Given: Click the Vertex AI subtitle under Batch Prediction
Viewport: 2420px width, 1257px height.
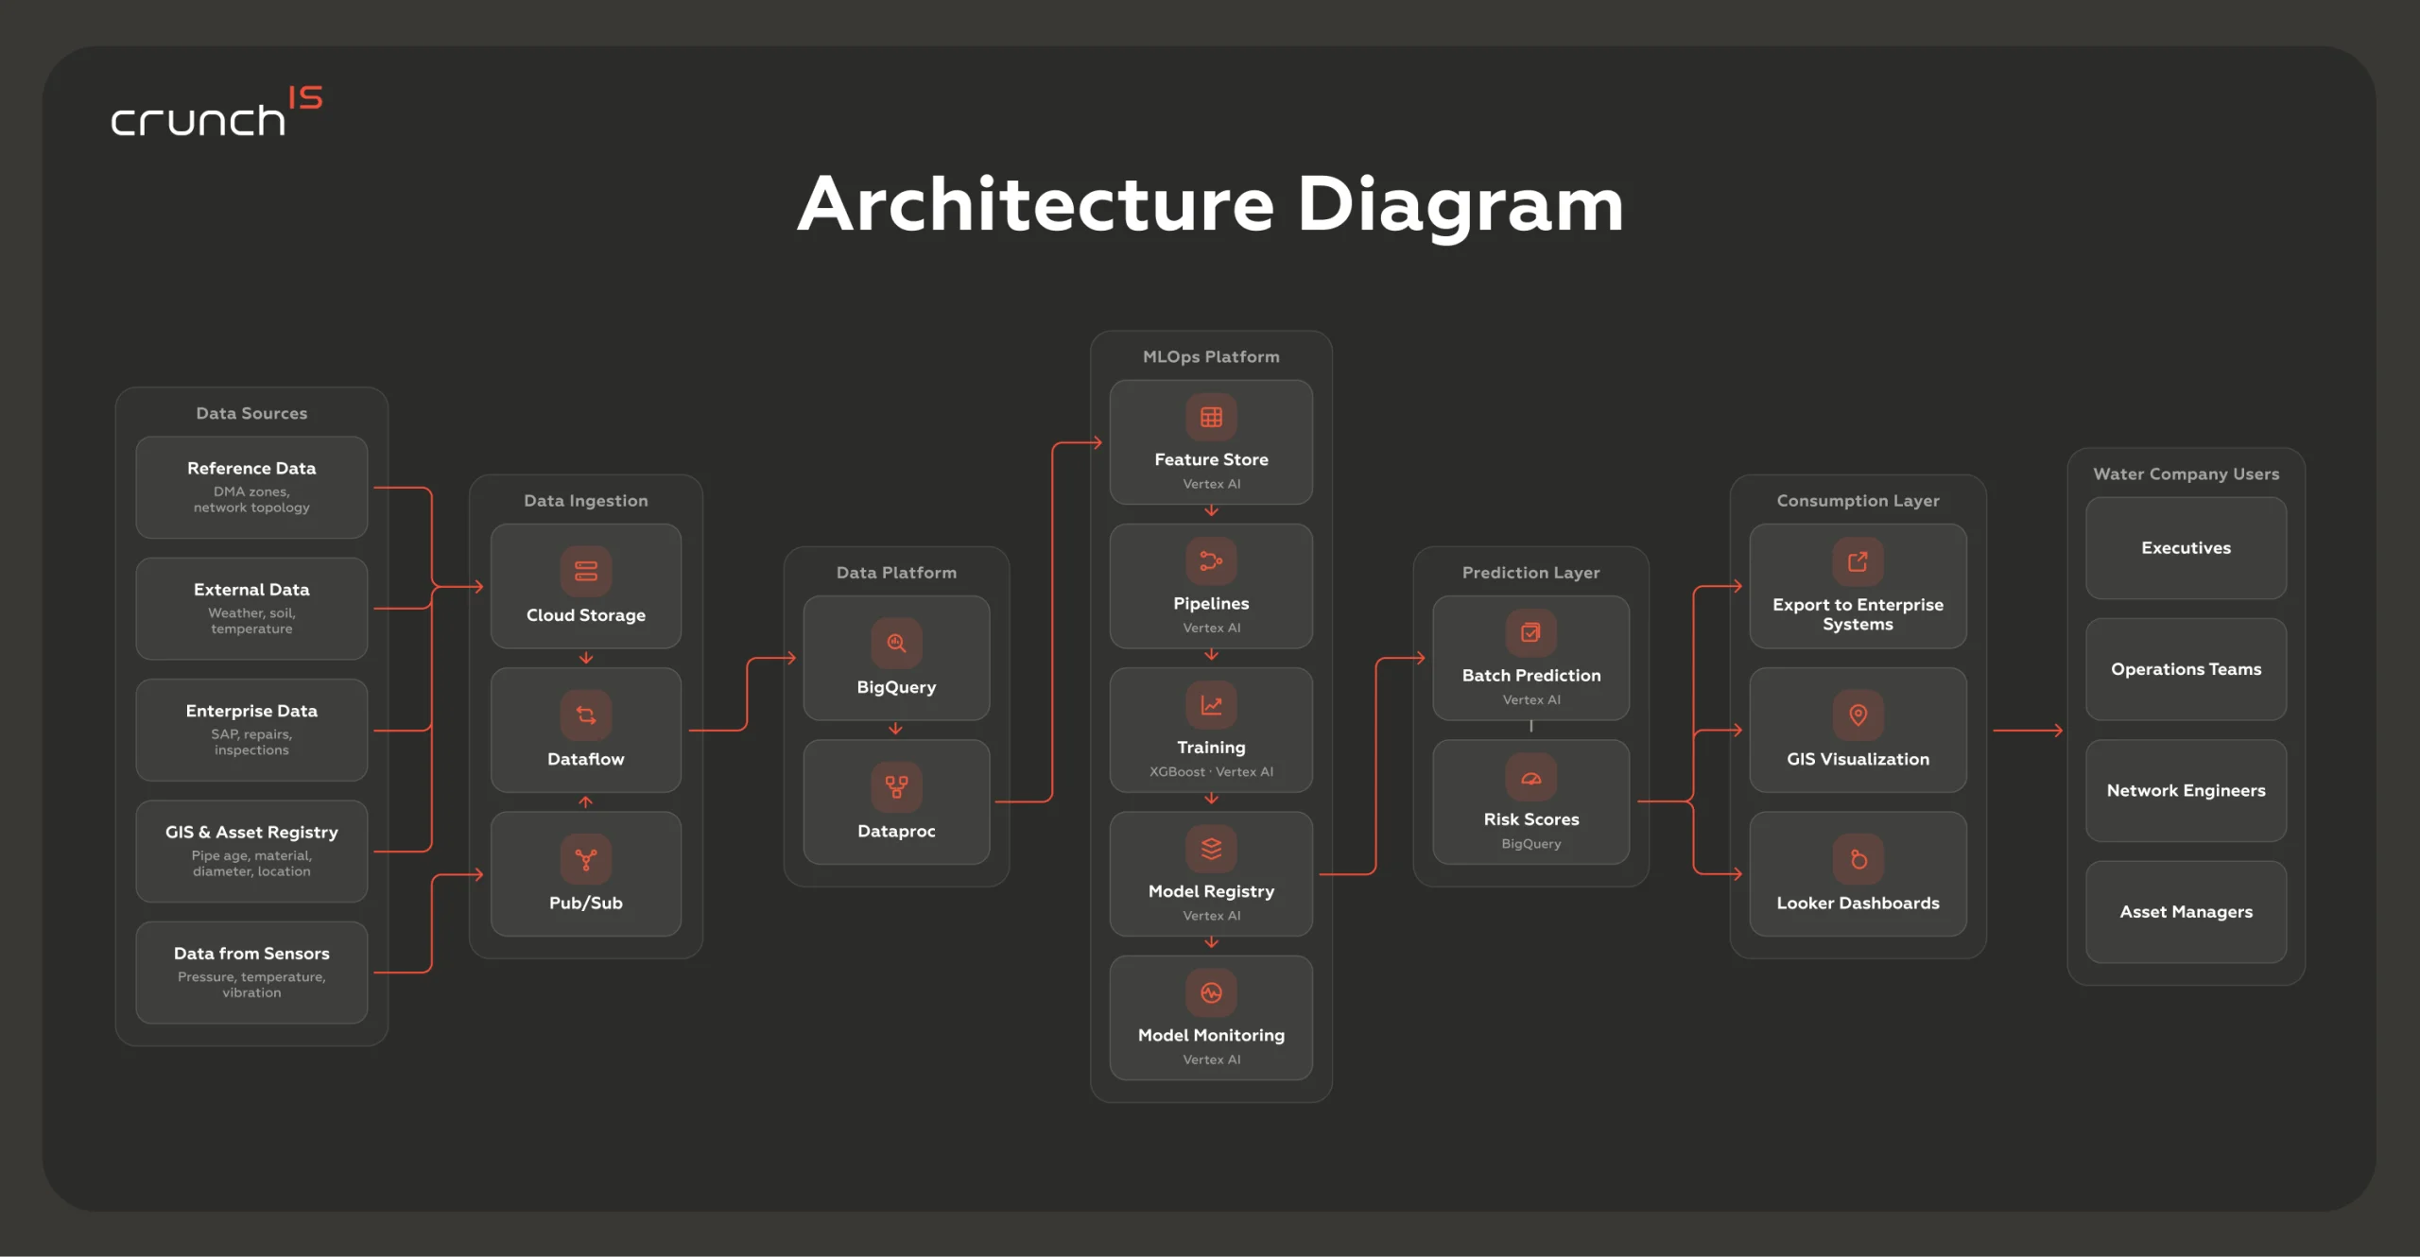Looking at the screenshot, I should pyautogui.click(x=1530, y=699).
